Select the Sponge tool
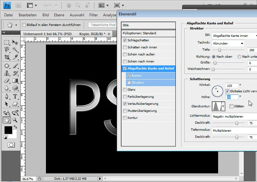This screenshot has width=257, height=182. (x=15, y=88)
